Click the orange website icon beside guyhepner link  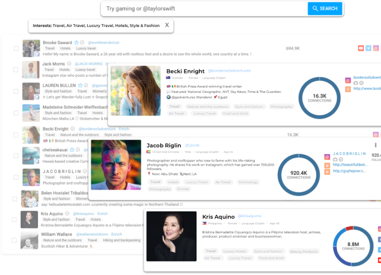327,172
